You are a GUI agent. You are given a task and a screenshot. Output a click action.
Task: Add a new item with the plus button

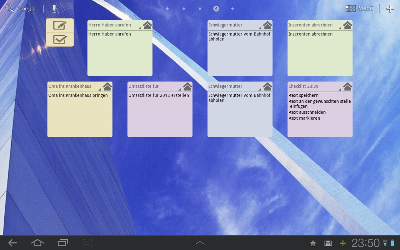click(x=390, y=8)
